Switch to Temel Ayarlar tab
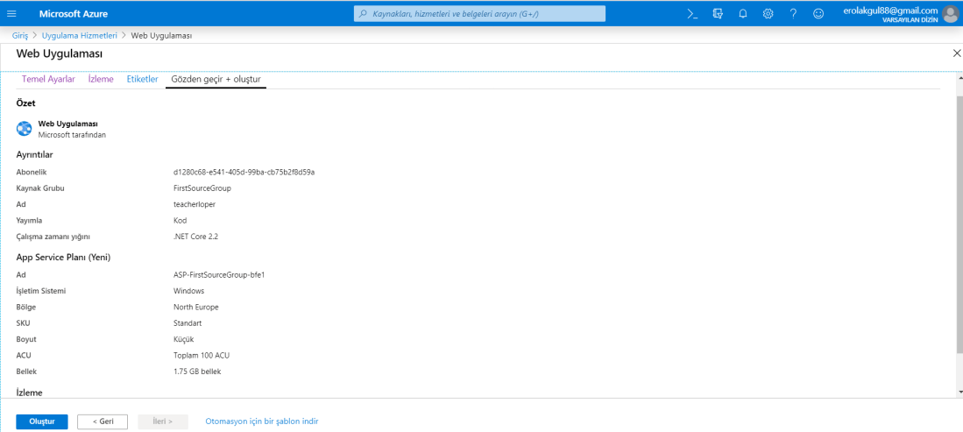 48,79
